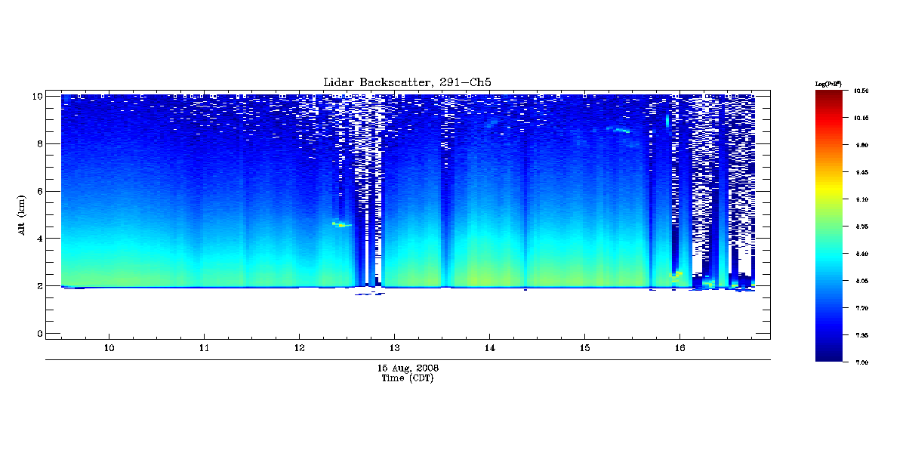Click the 'Alt (km)' y-axis label
Viewport: 906px width, 453px height.
click(23, 214)
